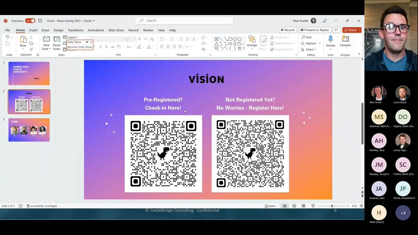Open the Change Case dropdown

[130, 47]
